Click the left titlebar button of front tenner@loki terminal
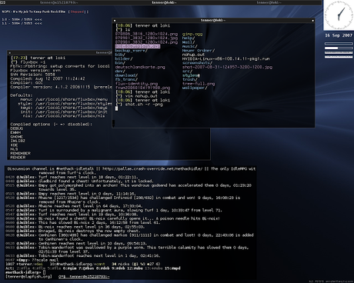The width and height of the screenshot is (354, 283). [115, 21]
